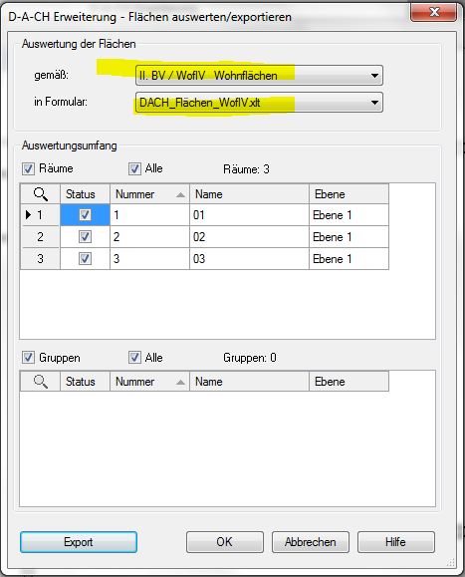The width and height of the screenshot is (465, 577).
Task: Click the magnifier icon in groups table
Action: pyautogui.click(x=40, y=382)
